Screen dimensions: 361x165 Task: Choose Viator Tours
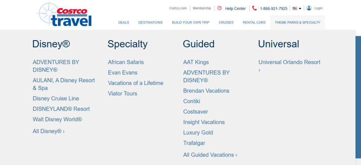tap(122, 93)
